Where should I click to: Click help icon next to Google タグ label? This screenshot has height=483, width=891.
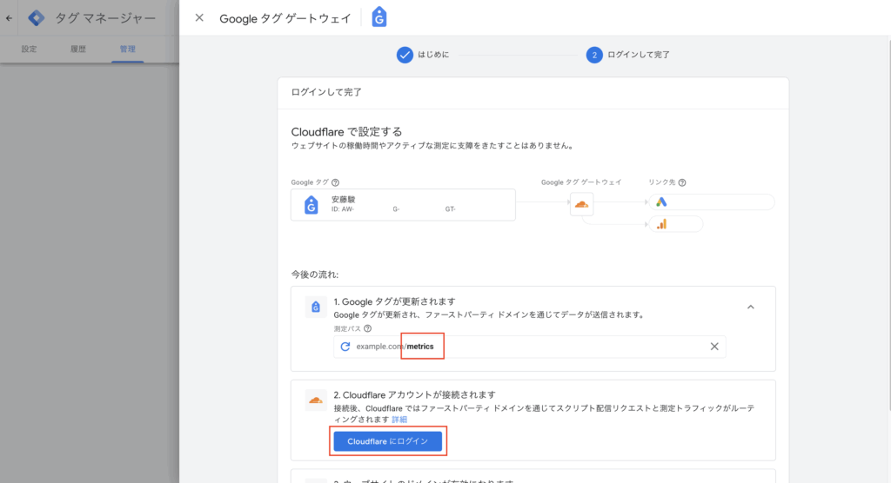(335, 182)
